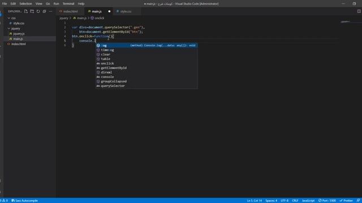Open the Help menu
Screen dimensions: 362x203
point(81,4)
